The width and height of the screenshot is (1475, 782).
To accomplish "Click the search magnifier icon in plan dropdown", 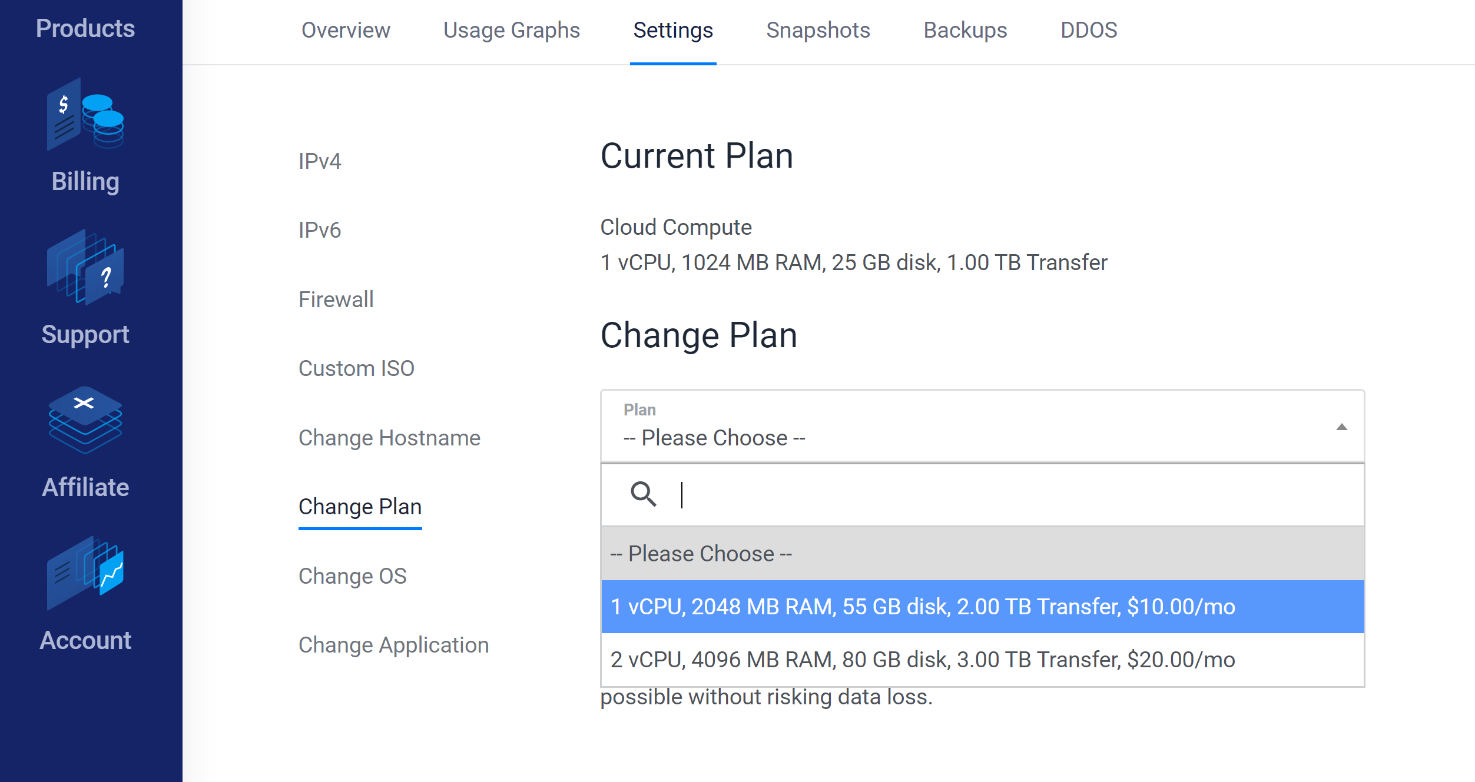I will (x=643, y=494).
